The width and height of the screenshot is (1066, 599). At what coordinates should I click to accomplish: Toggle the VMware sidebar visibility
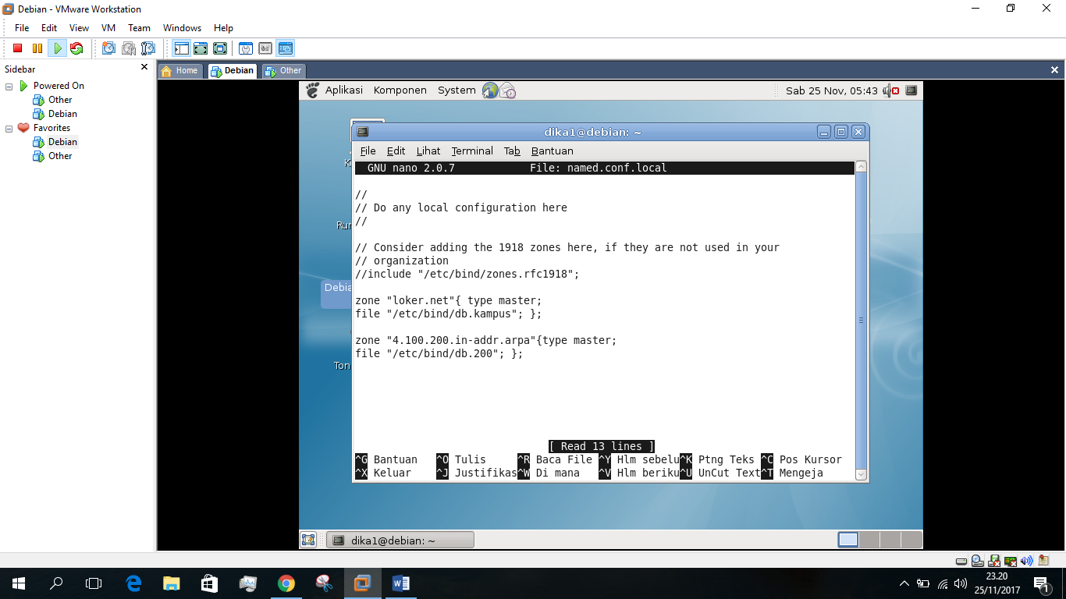click(180, 48)
